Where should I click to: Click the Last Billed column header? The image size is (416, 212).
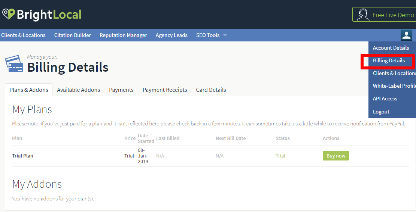(x=168, y=138)
